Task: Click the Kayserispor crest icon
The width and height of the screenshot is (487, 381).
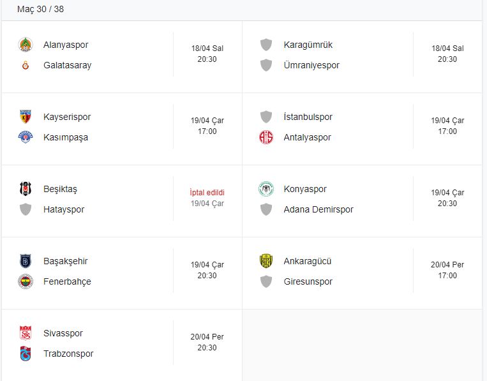Action: pyautogui.click(x=26, y=117)
